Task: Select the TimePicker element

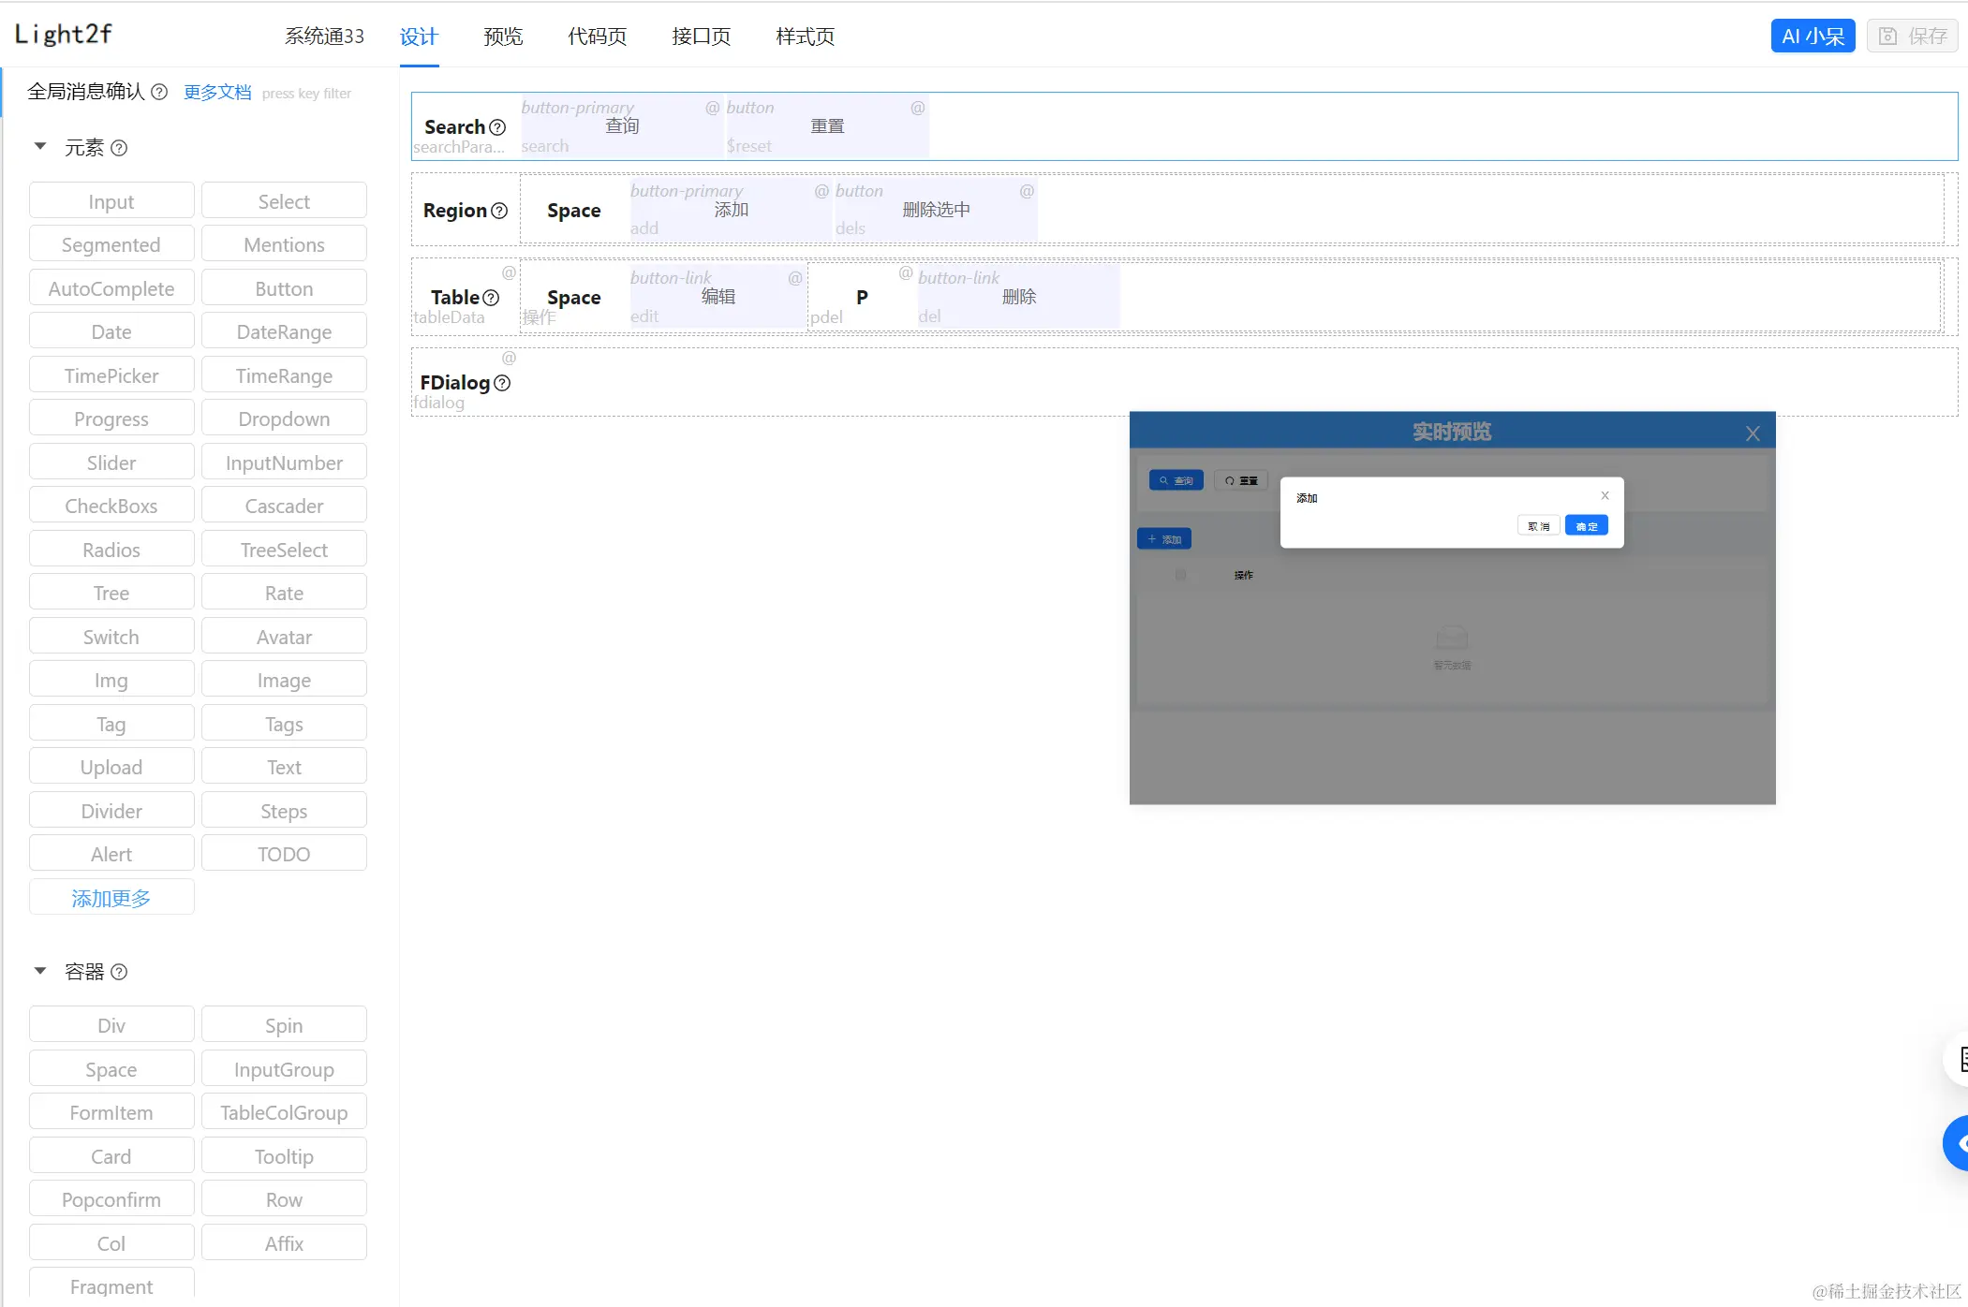Action: point(111,375)
